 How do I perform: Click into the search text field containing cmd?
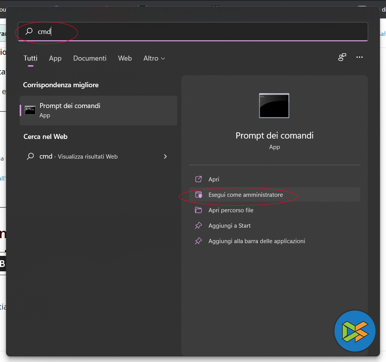tap(193, 32)
